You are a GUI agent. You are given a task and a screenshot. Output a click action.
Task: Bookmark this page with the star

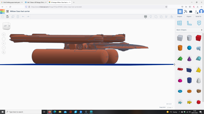(x=166, y=7)
